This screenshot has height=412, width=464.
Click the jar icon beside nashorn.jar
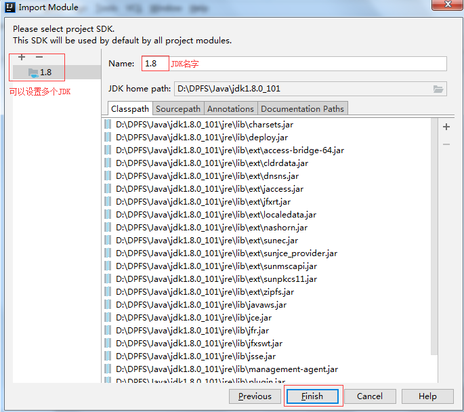coord(108,227)
